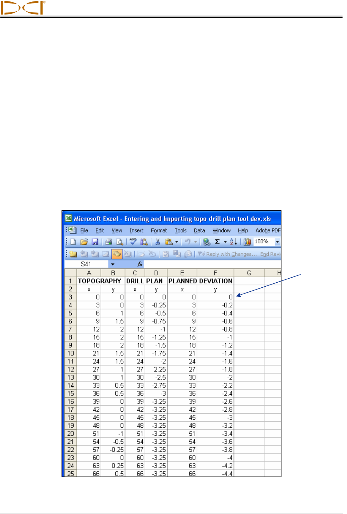
Task: Open Print Preview icon
Action: (x=119, y=242)
